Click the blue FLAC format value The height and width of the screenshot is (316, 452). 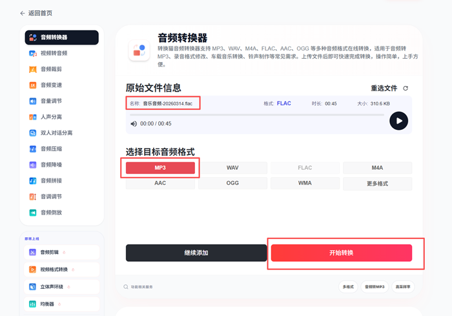[x=284, y=103]
